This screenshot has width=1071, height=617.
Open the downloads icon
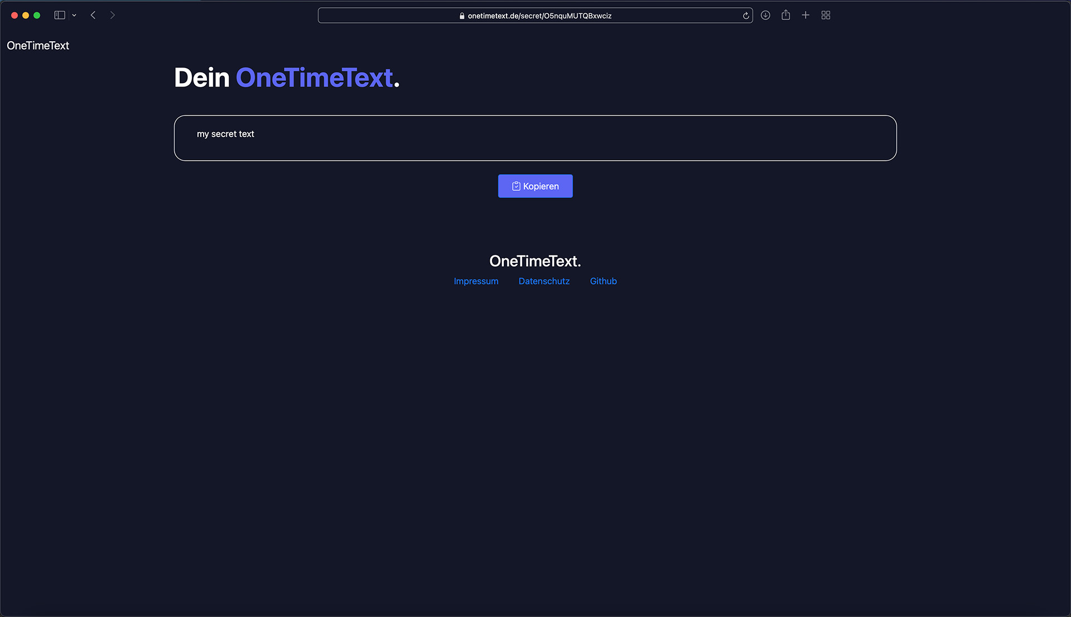765,15
